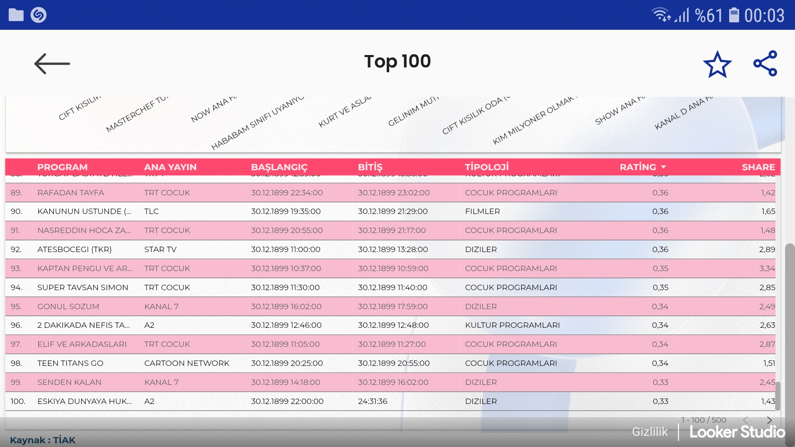This screenshot has height=447, width=795.
Task: Tap the folder icon in status bar
Action: (16, 15)
